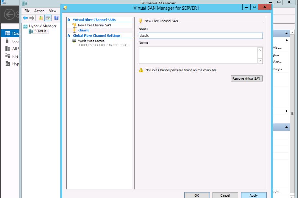Click the blue Help question mark icon
The width and height of the screenshot is (298, 198).
coord(56,18)
